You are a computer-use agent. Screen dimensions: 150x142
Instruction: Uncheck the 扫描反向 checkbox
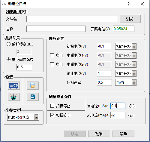[52, 115]
